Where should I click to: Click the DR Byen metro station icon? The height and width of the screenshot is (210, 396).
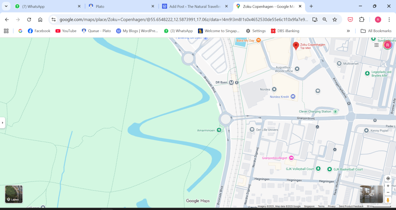click(231, 82)
